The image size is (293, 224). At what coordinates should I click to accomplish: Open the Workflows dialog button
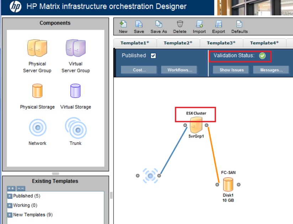180,70
